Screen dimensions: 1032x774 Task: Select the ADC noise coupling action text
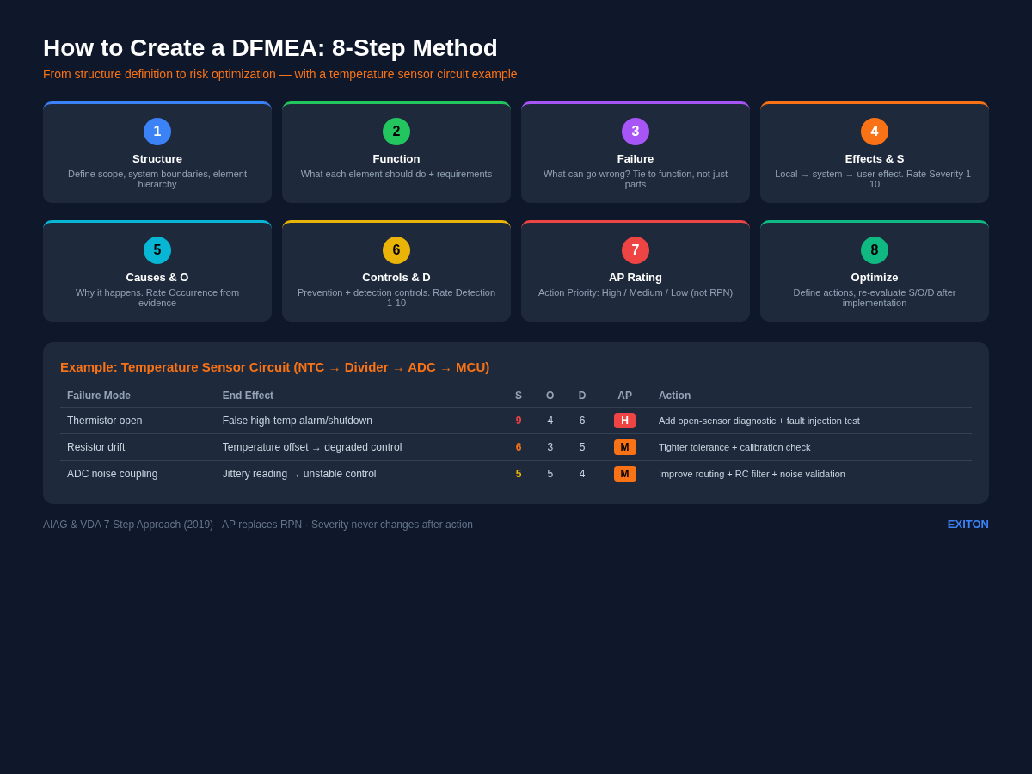pos(751,474)
